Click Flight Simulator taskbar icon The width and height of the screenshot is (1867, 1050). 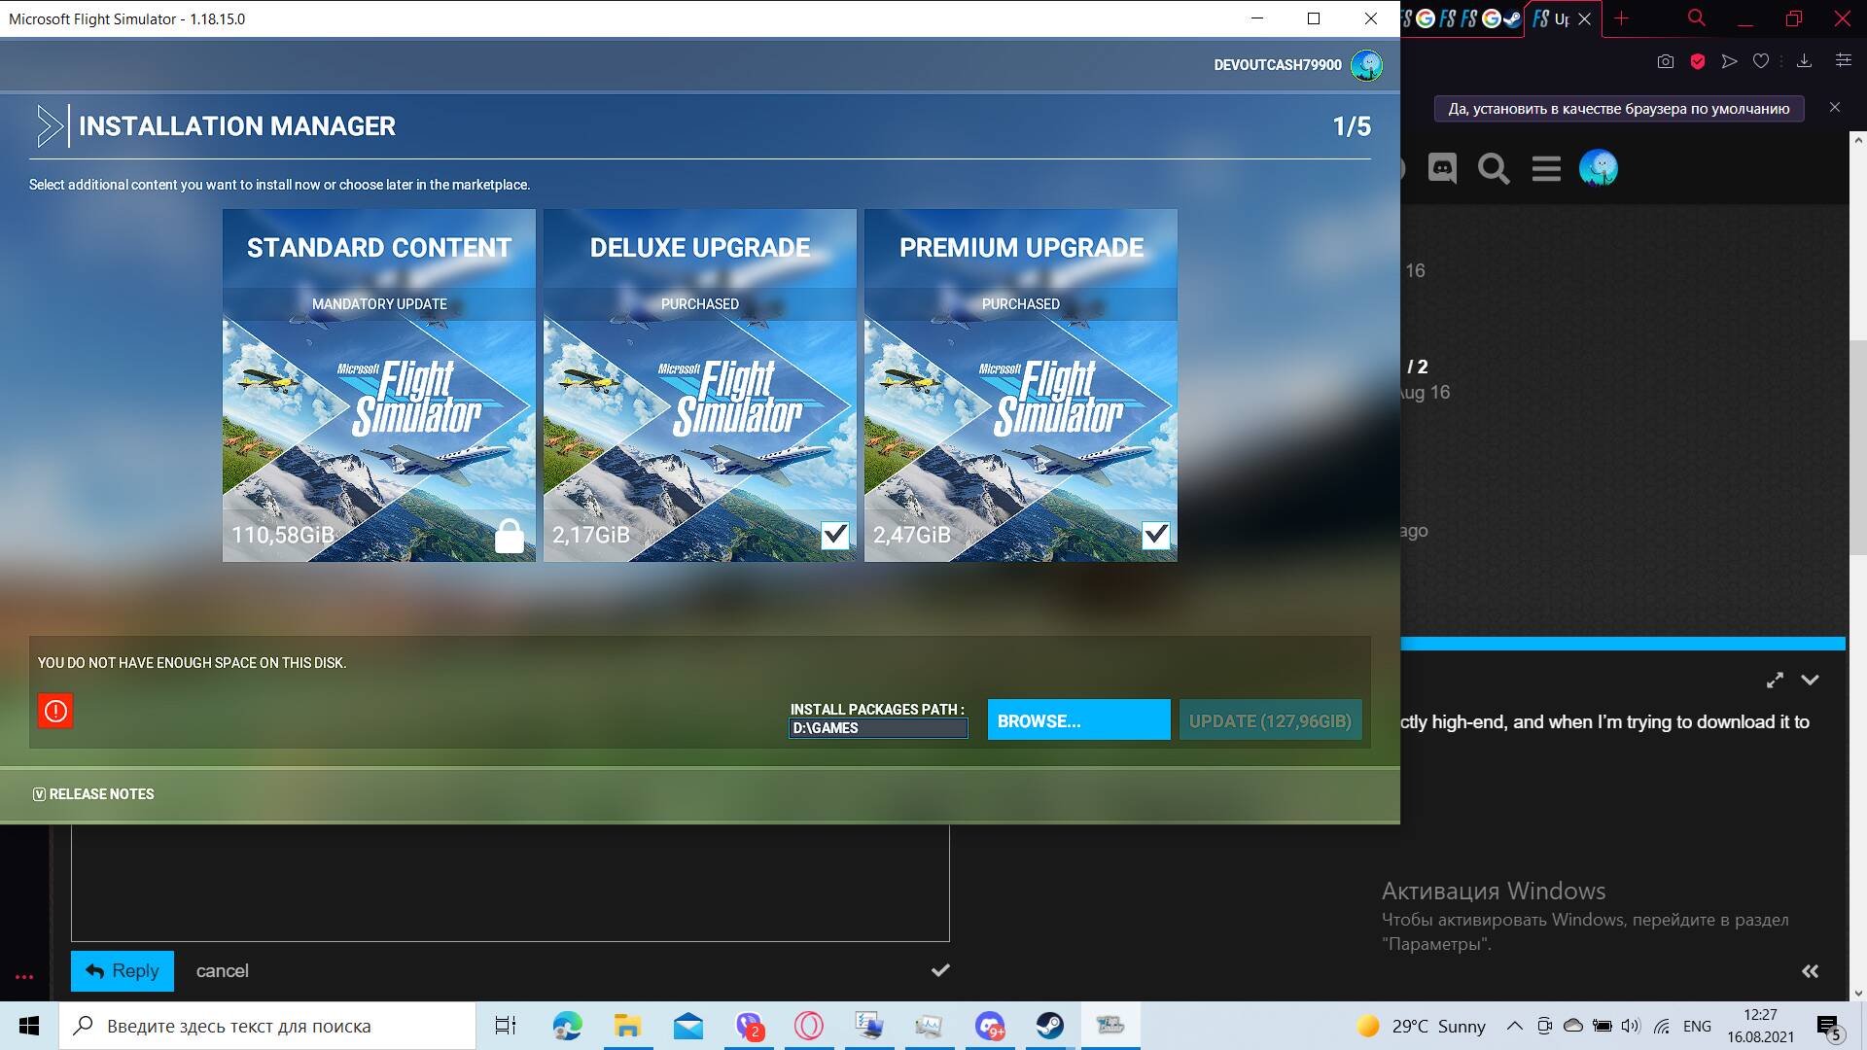[1110, 1026]
